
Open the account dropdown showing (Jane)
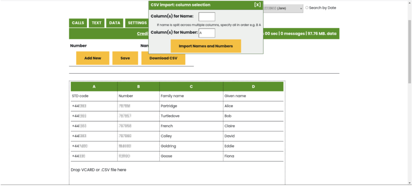tap(283, 8)
